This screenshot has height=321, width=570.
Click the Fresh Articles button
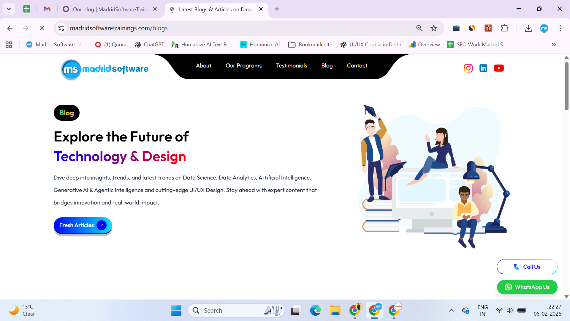pos(83,225)
